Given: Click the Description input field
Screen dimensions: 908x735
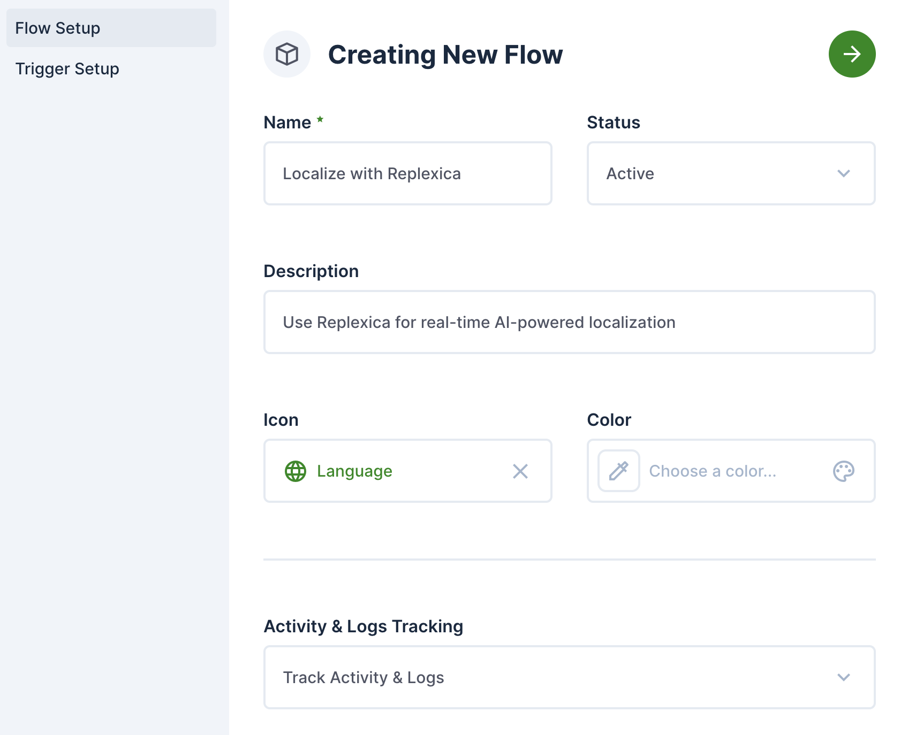Looking at the screenshot, I should coord(569,322).
